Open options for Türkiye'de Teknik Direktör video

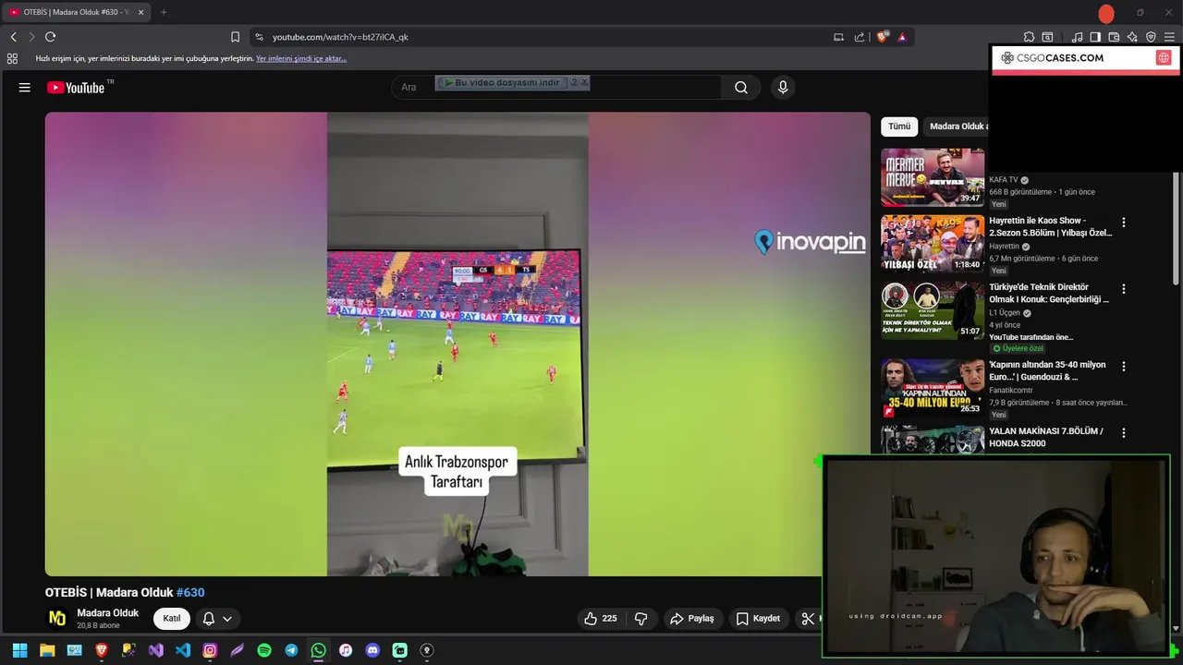(1124, 289)
